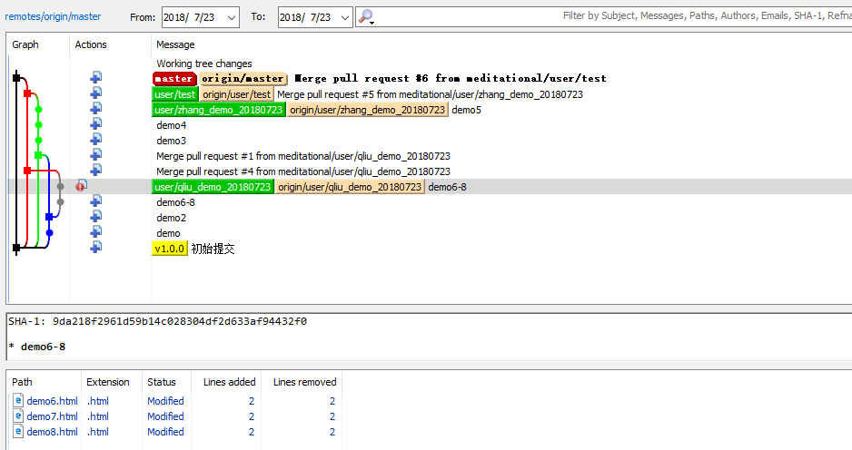Click the added-files action icon on master row
852x450 pixels.
click(x=95, y=79)
